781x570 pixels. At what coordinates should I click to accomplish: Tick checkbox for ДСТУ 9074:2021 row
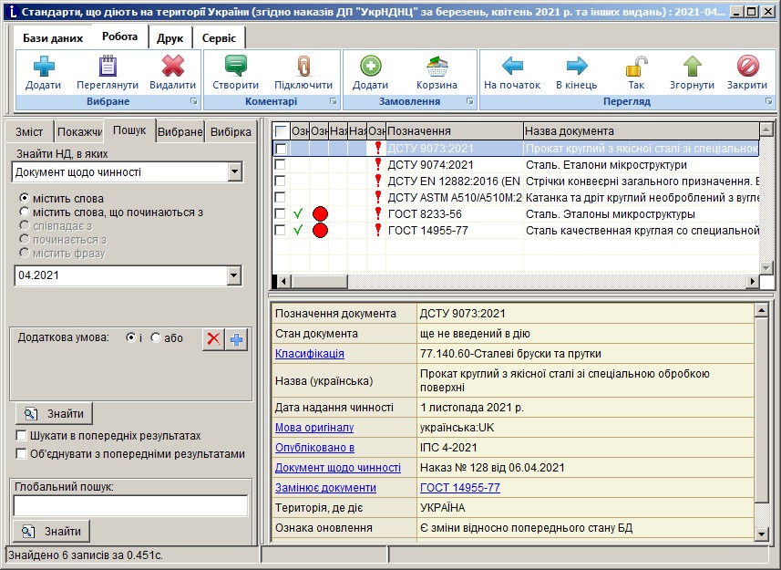281,164
